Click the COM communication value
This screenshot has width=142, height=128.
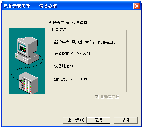[84, 79]
